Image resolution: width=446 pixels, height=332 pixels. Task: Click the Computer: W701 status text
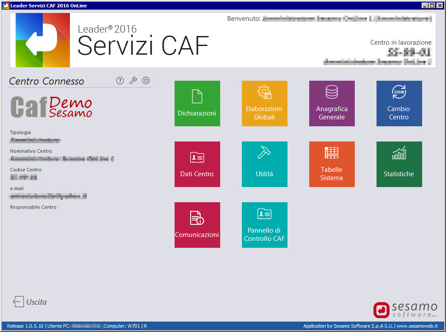(x=122, y=326)
